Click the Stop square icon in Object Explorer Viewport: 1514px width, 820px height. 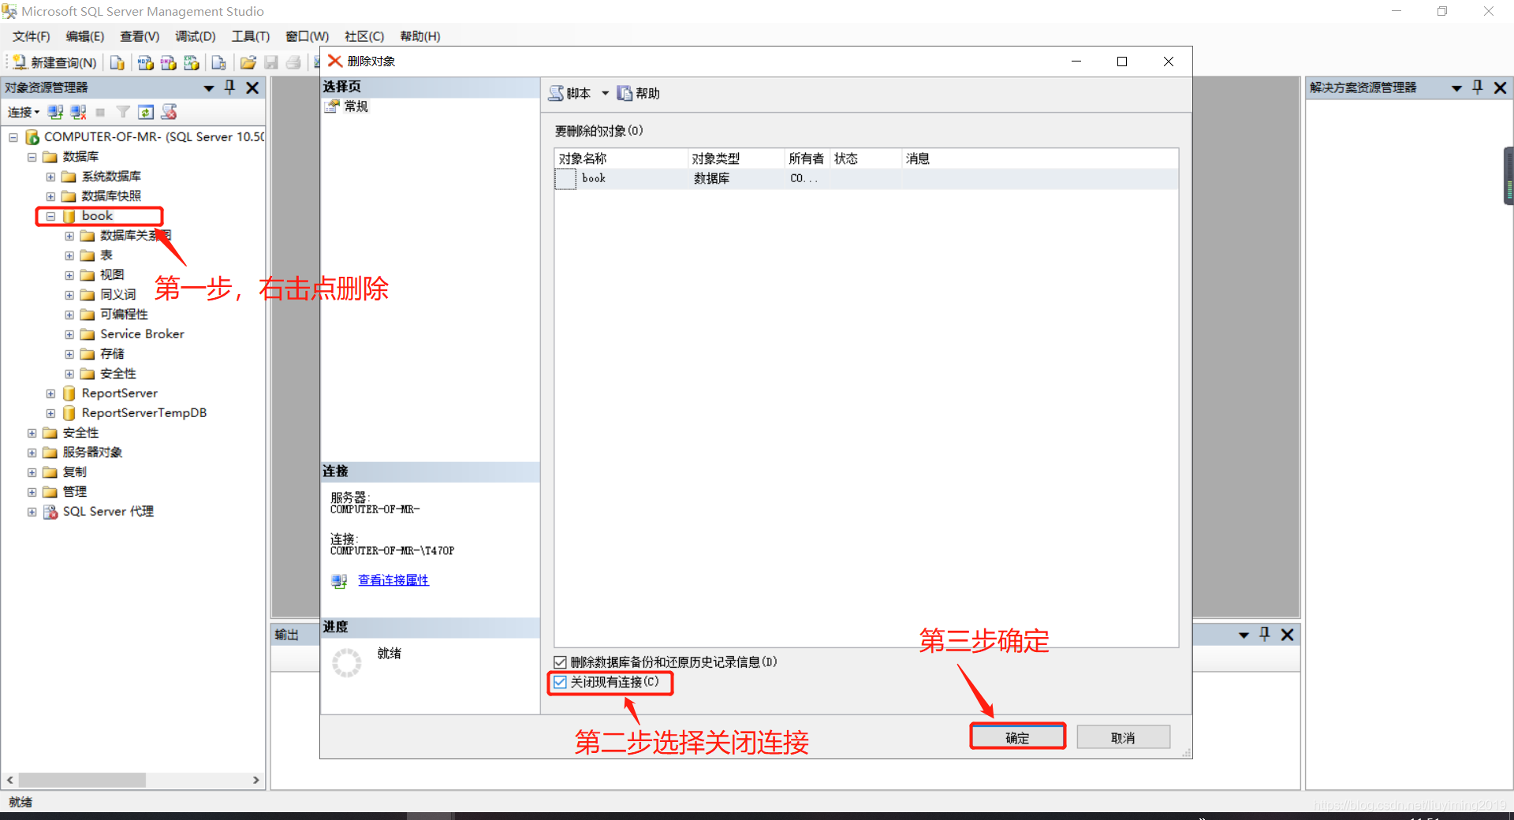(100, 112)
